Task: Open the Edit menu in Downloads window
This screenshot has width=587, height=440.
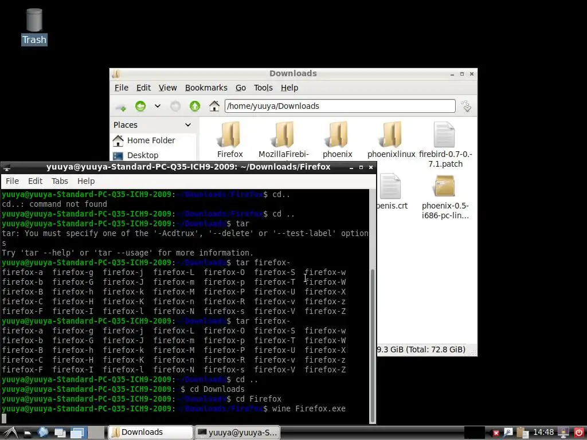Action: (143, 88)
